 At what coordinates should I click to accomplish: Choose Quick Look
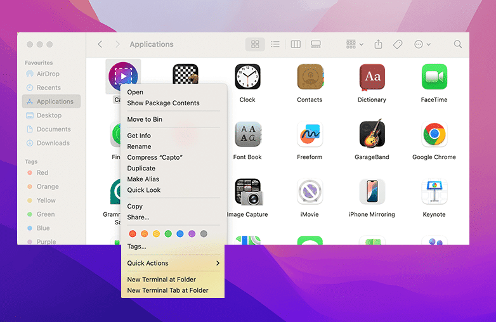pos(173,190)
